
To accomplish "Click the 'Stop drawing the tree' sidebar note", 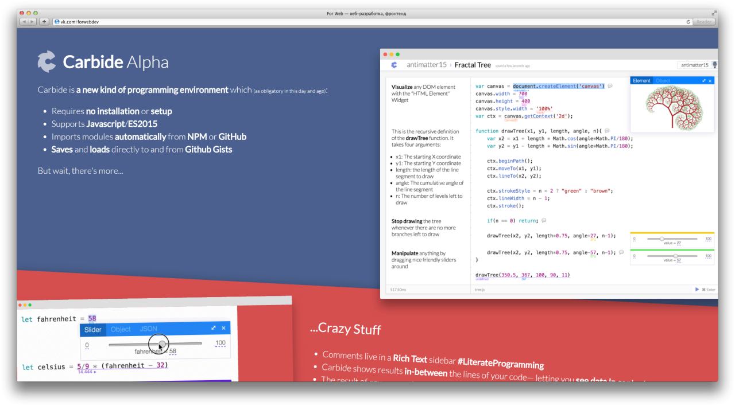I will [x=419, y=227].
